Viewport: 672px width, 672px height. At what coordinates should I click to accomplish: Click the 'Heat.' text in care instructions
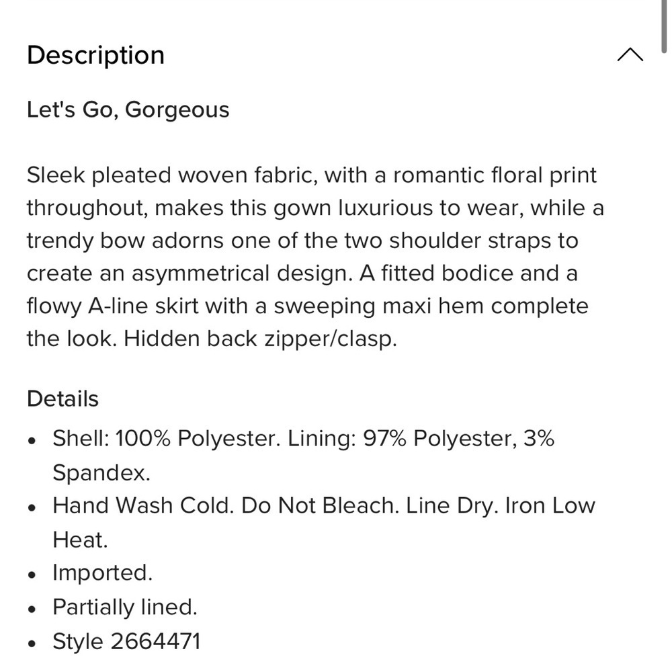pos(80,540)
